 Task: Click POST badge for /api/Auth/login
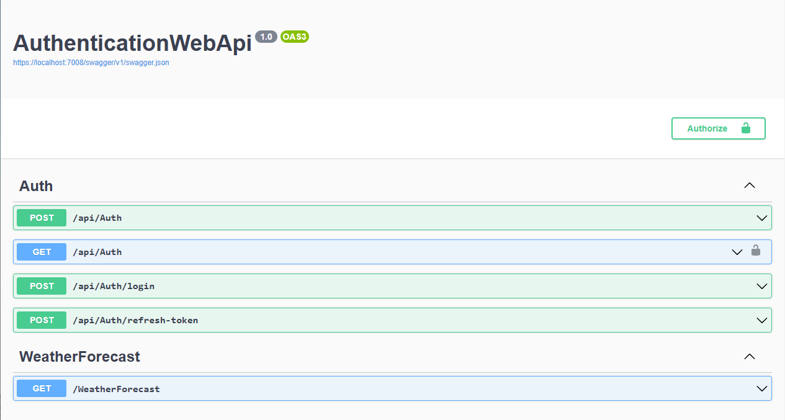pyautogui.click(x=42, y=286)
